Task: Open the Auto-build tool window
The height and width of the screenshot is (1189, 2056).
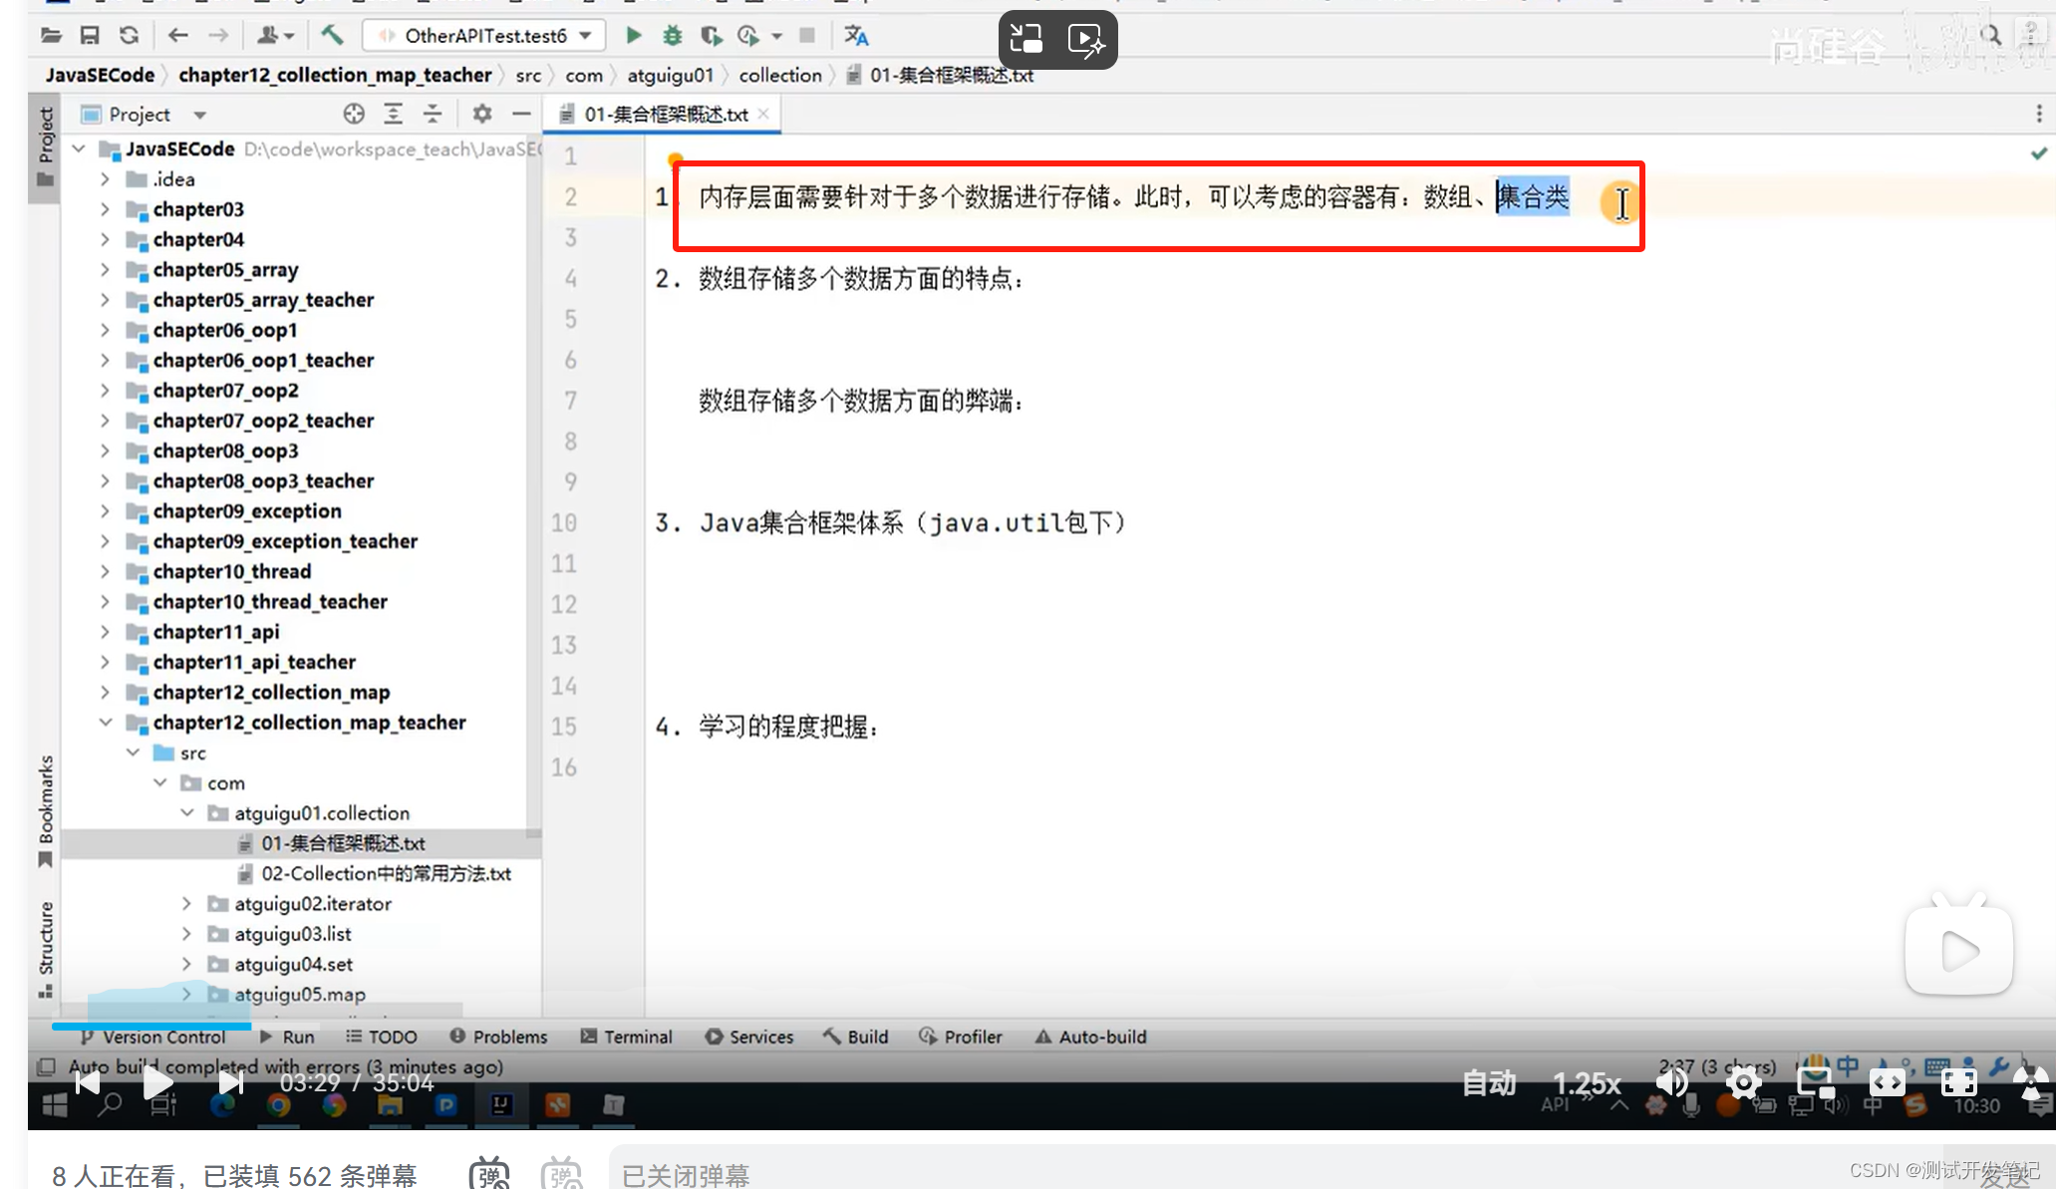Action: tap(1090, 1037)
